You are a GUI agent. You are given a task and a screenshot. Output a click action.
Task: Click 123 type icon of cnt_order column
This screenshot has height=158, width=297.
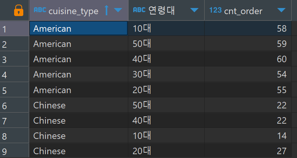tap(215, 10)
